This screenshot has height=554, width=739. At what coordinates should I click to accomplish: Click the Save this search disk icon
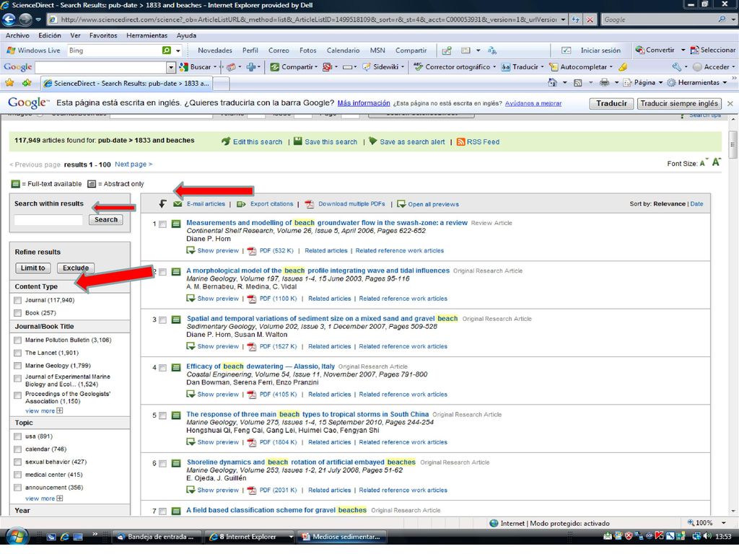[298, 141]
